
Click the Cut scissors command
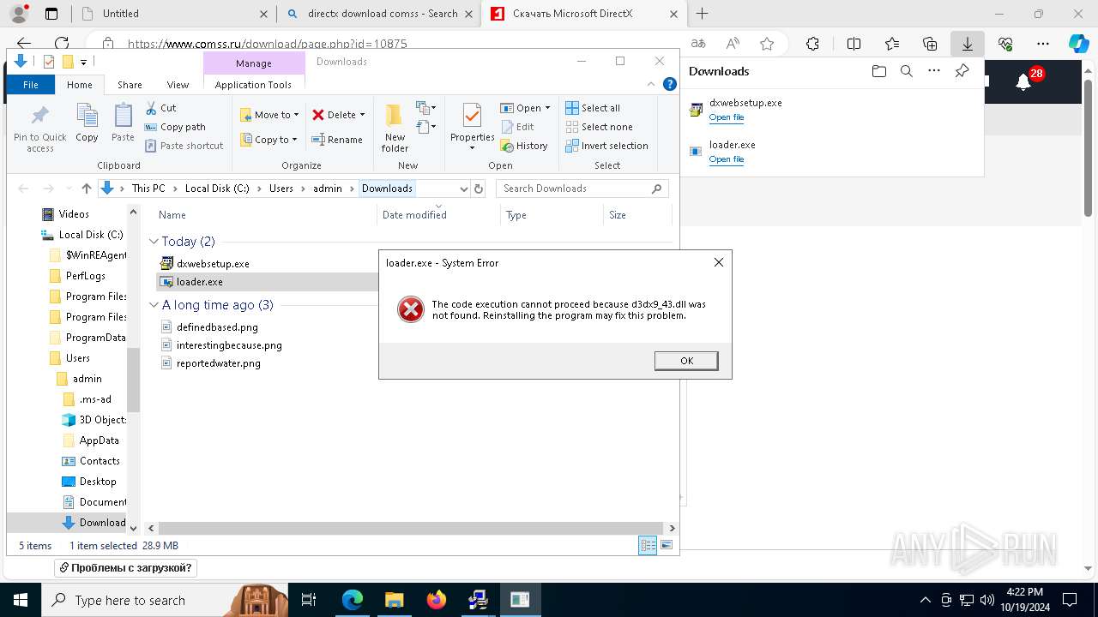tap(160, 108)
